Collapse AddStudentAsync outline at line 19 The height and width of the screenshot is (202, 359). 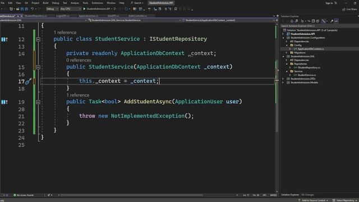(x=38, y=102)
